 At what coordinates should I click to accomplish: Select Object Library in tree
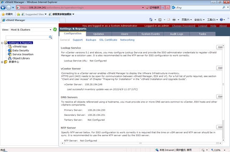tap(21, 58)
